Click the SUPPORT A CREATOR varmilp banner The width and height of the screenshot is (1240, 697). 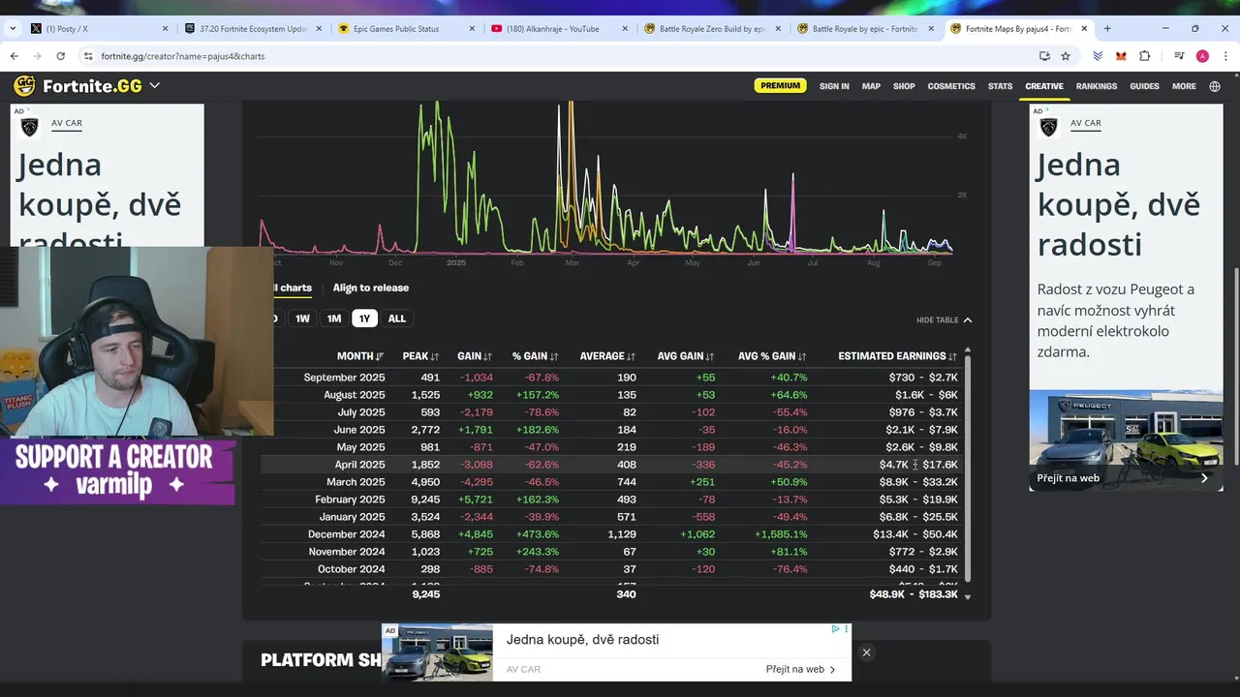(x=117, y=471)
